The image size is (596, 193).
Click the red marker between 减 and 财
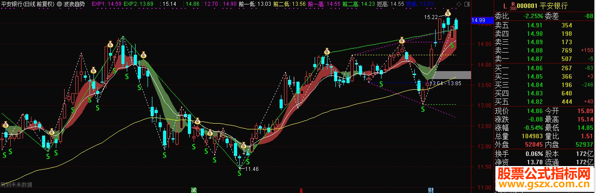coord(302,190)
